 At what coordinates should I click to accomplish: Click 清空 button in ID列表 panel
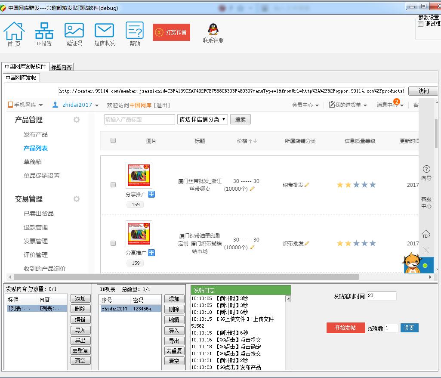[174, 361]
